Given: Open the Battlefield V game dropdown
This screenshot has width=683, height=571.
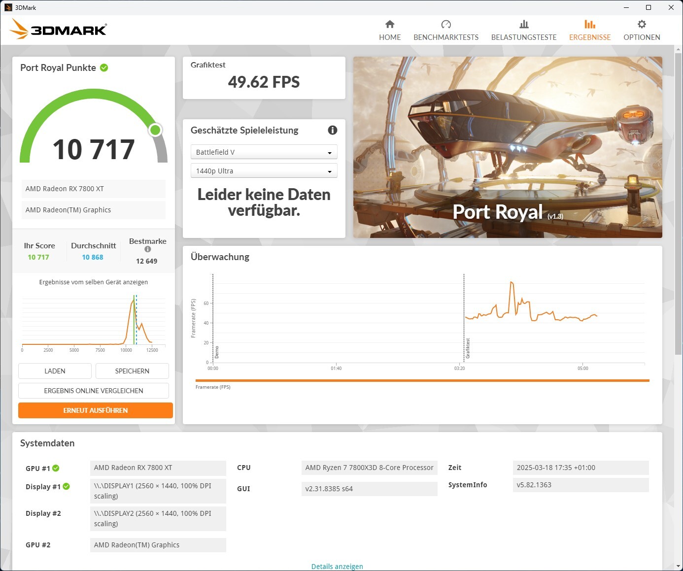Looking at the screenshot, I should 264,152.
